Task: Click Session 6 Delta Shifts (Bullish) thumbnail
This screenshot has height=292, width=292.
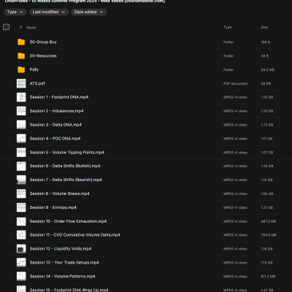Action: (21, 166)
